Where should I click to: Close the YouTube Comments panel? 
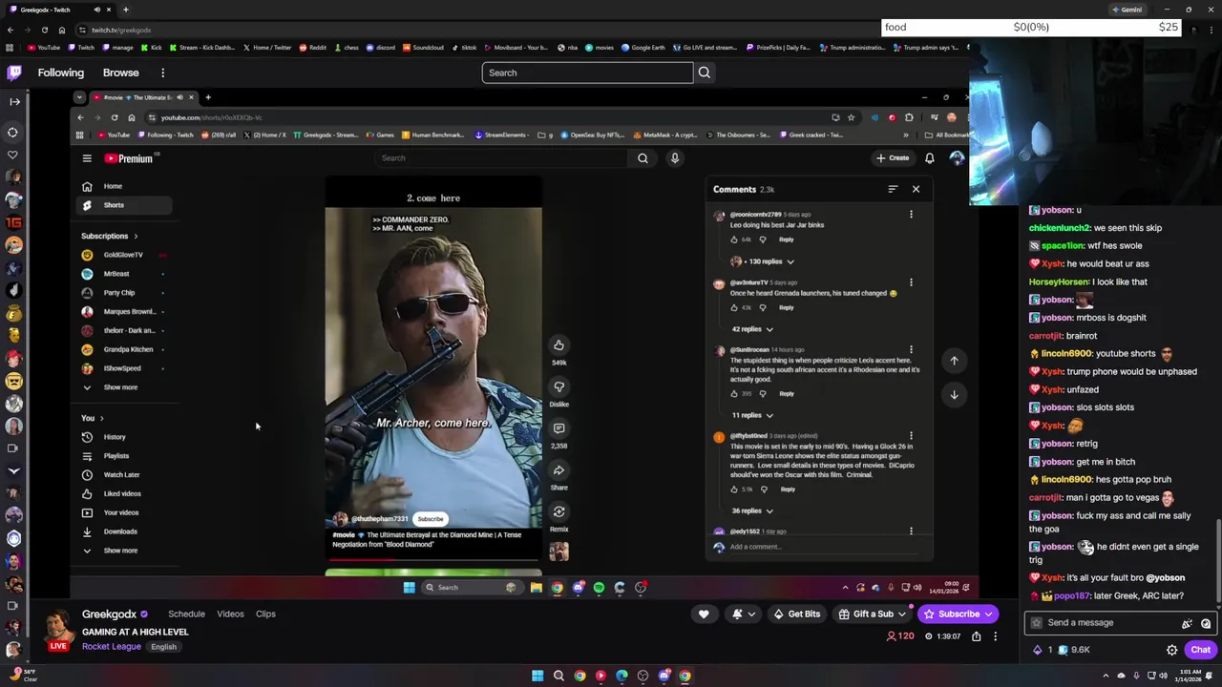(x=916, y=189)
